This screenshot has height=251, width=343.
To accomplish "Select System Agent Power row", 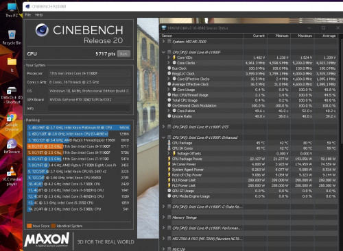I will [x=249, y=170].
